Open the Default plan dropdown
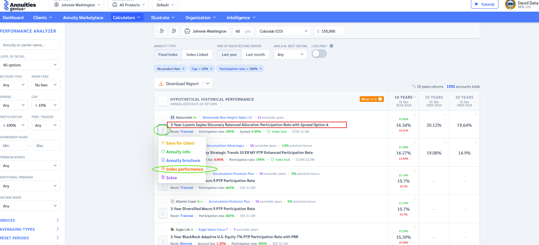This screenshot has height=245, width=539. coord(165,5)
